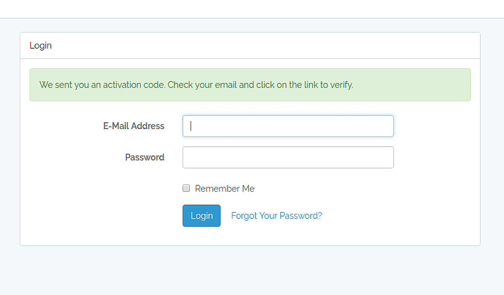Click inside the Password input field
This screenshot has width=504, height=295.
(288, 157)
